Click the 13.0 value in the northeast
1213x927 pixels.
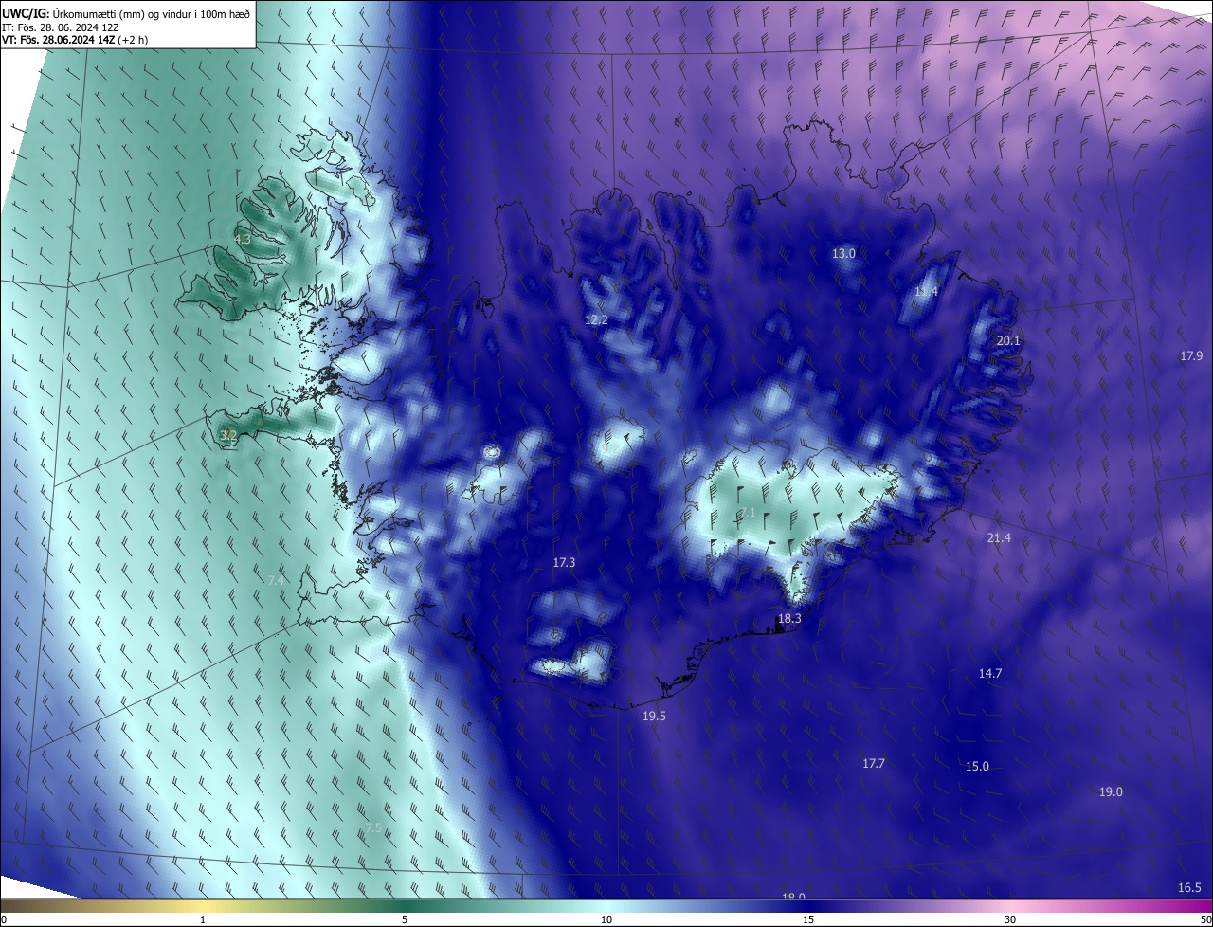(843, 253)
